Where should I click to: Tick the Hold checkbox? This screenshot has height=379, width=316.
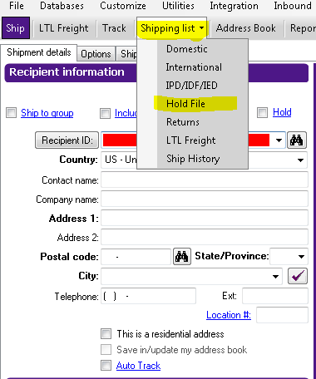pos(262,112)
